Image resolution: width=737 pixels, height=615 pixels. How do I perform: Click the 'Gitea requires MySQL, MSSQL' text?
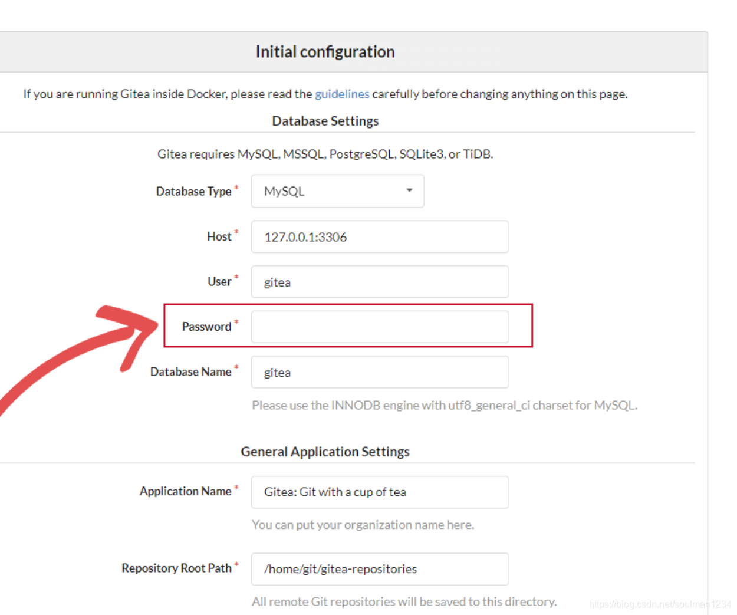(x=325, y=154)
